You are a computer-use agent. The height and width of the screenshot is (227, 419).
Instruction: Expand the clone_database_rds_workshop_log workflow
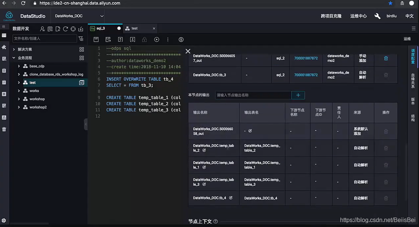(19, 74)
